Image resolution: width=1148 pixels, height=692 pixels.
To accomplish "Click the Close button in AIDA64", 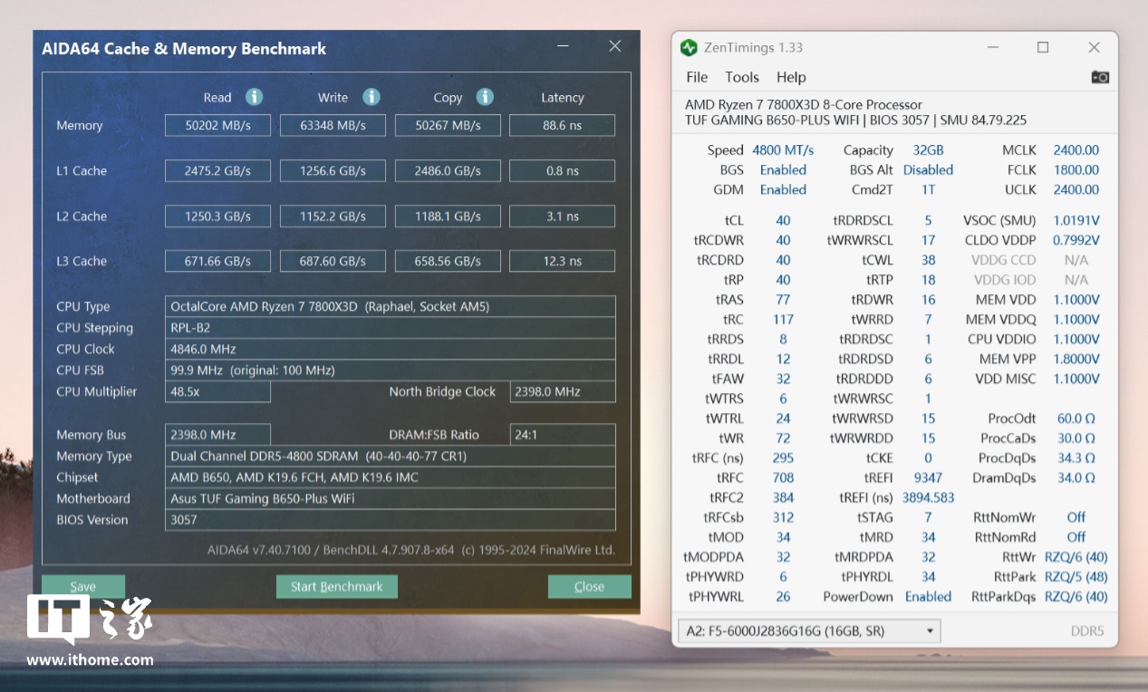I will [x=589, y=586].
